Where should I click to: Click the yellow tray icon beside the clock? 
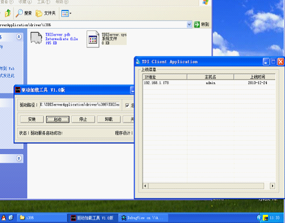tap(266, 218)
